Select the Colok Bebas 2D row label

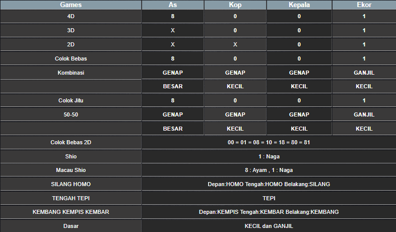pyautogui.click(x=71, y=143)
